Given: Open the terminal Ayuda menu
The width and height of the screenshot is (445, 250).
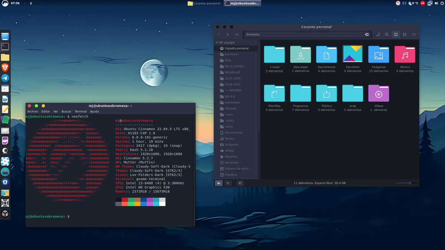Looking at the screenshot, I should 95,111.
